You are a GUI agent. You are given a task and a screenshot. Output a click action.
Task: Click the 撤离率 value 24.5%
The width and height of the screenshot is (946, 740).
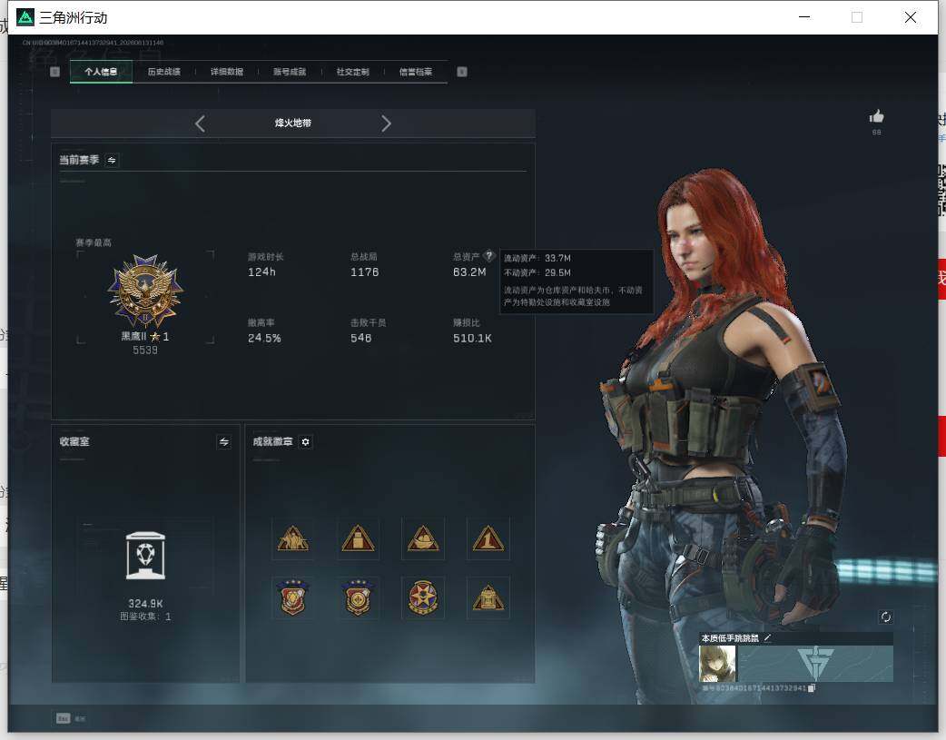coord(264,338)
